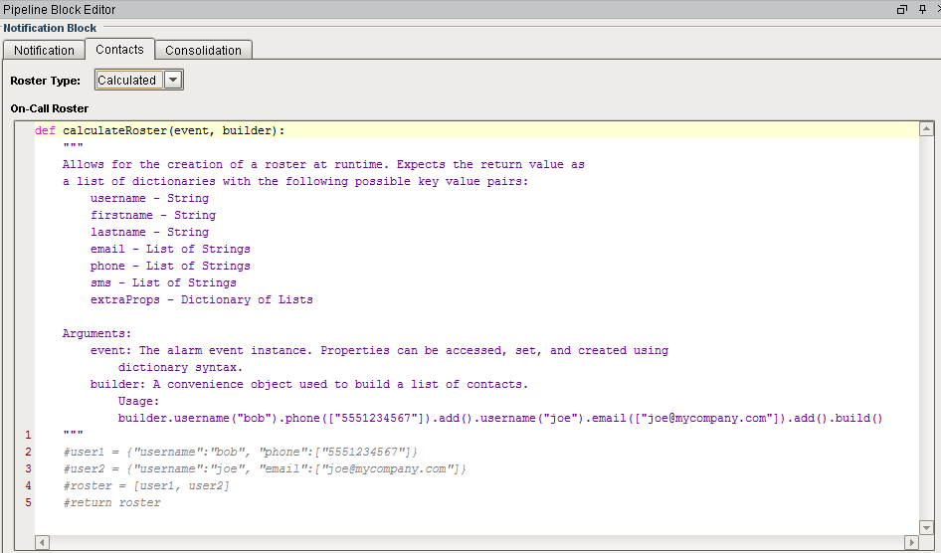The width and height of the screenshot is (941, 553).
Task: Click the 'username - String' line
Action: [149, 198]
